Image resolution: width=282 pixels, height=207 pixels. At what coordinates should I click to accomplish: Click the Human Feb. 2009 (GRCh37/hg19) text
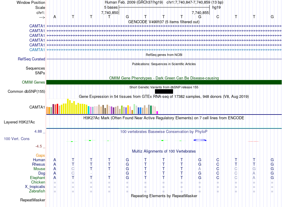[x=134, y=2]
